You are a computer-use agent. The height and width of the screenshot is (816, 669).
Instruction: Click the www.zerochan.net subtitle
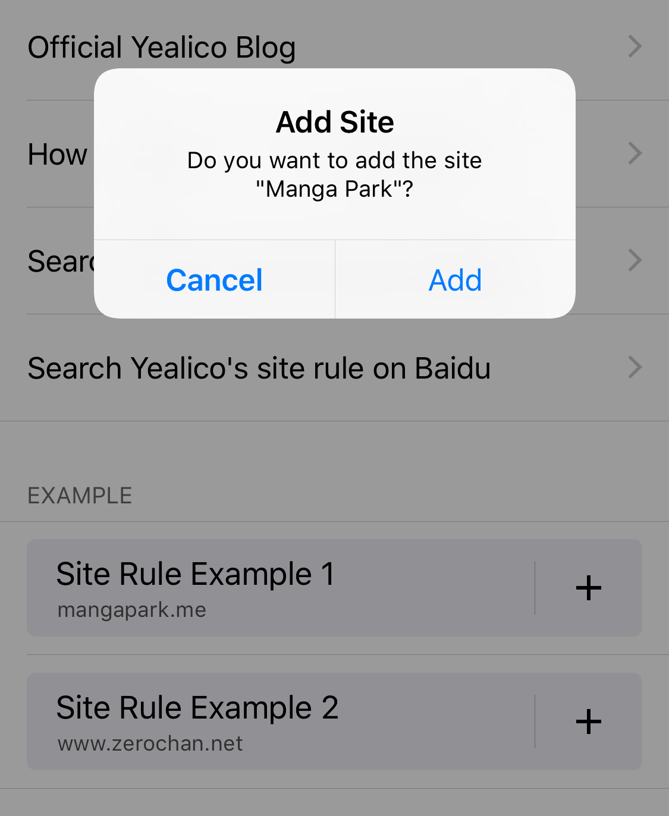[150, 744]
